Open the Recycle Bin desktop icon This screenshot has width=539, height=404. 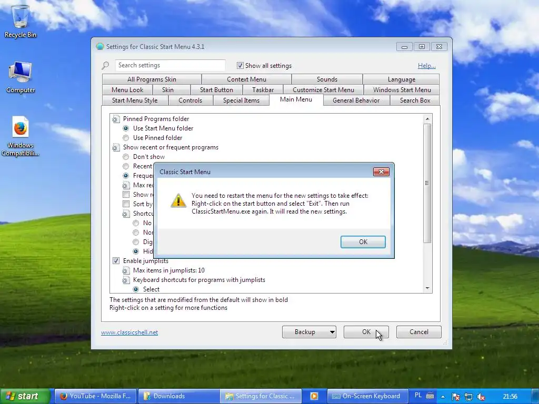21,21
